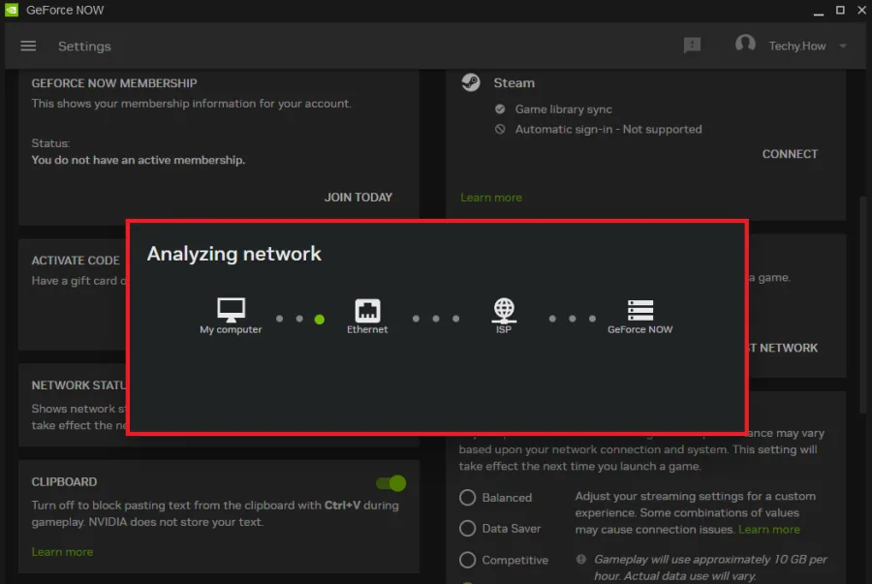The image size is (872, 584).
Task: Click the JOIN TODAY membership button
Action: (x=358, y=198)
